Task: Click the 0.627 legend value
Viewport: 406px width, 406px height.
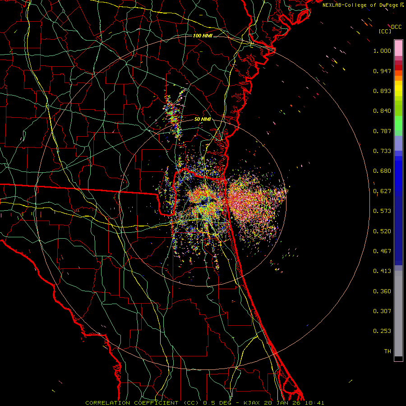Action: point(382,191)
